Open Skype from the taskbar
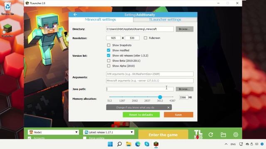 click(147, 144)
